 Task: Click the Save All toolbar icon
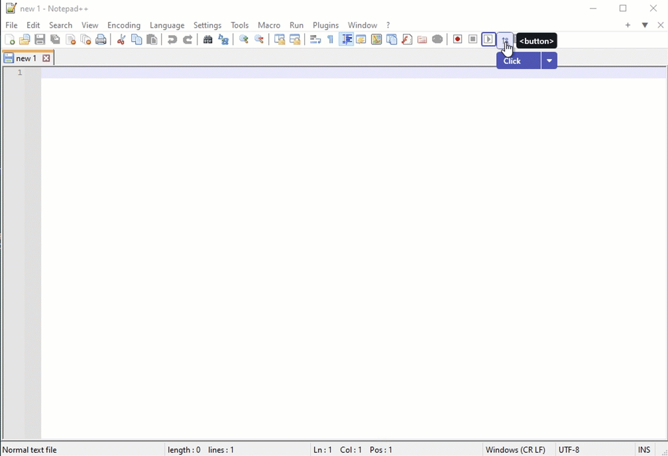tap(56, 40)
